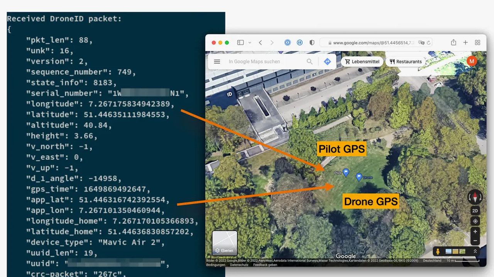Drop the yellow Pegman for Street View
This screenshot has width=494, height=277.
[438, 252]
